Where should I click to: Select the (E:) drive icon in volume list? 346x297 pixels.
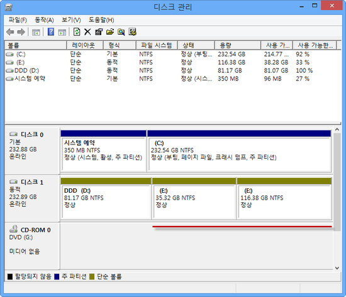pos(9,63)
